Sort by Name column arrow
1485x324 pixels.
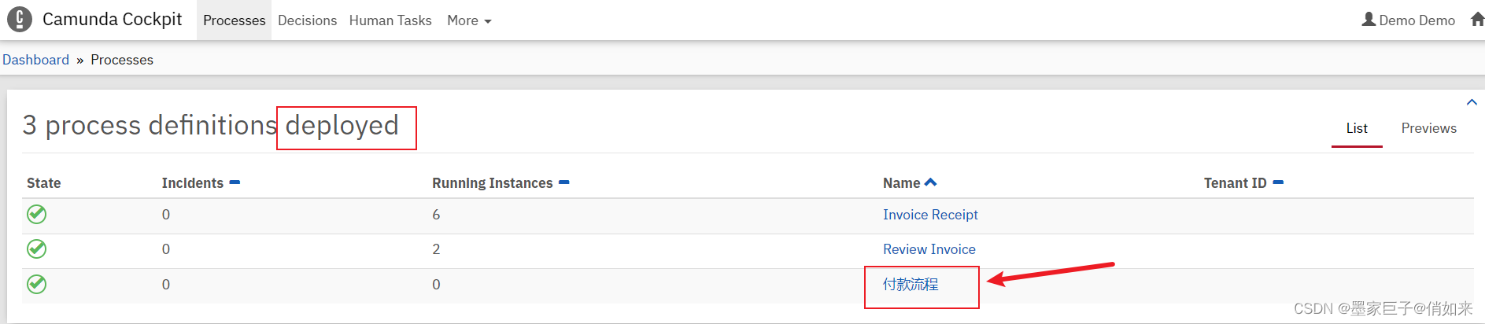931,182
